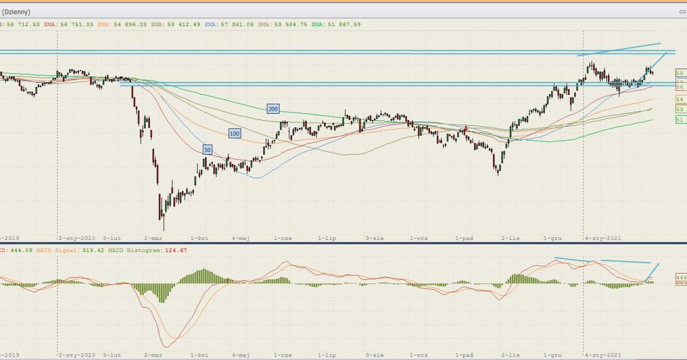Click the 58 price tag on right axis
Screen dimensions: 687x360
680,73
